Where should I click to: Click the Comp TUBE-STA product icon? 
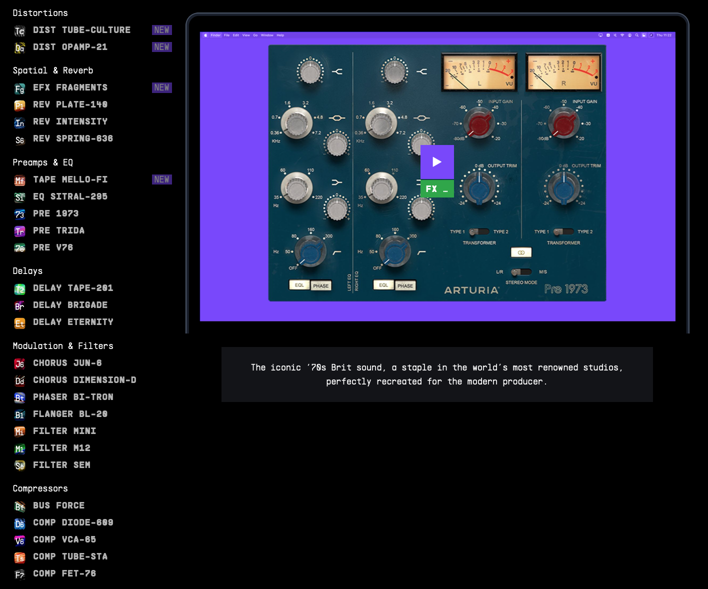click(x=19, y=557)
